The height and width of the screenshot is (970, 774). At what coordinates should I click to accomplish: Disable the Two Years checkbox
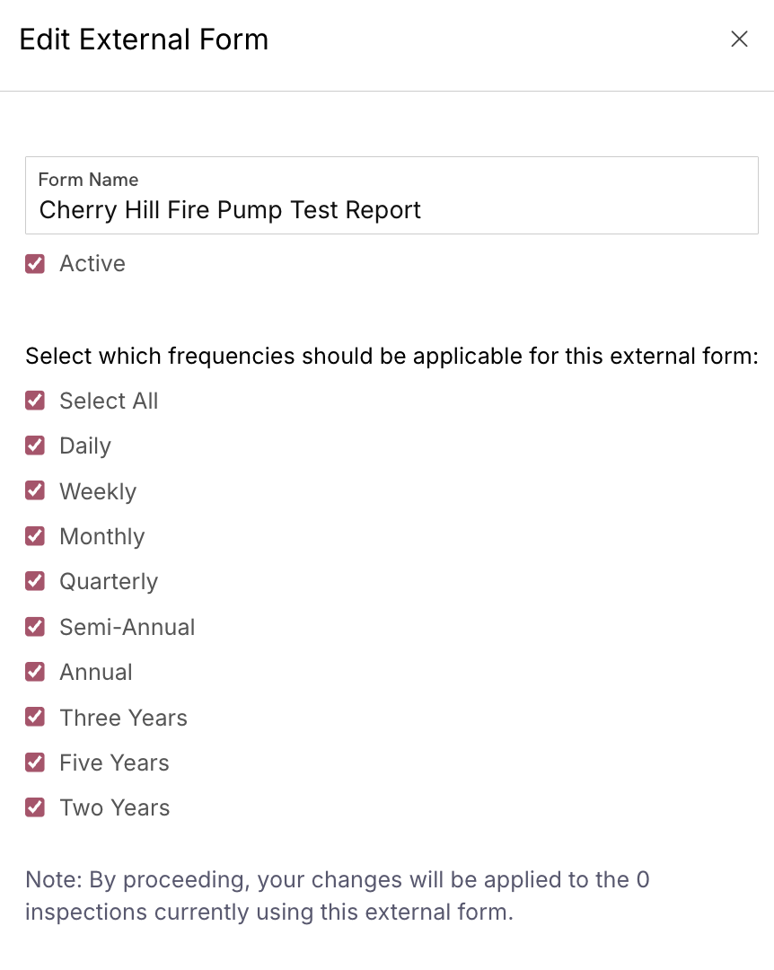(x=35, y=807)
